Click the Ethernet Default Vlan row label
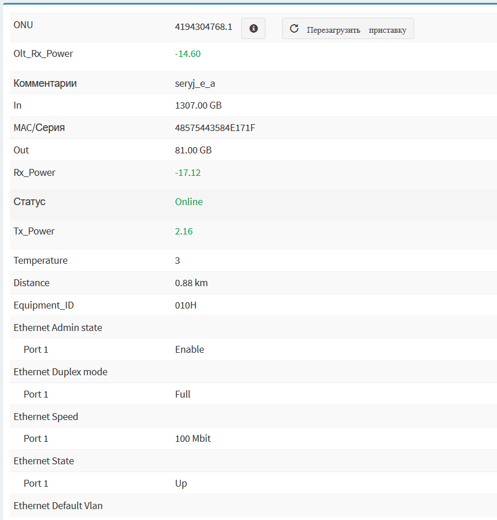Image resolution: width=497 pixels, height=520 pixels. 58,506
